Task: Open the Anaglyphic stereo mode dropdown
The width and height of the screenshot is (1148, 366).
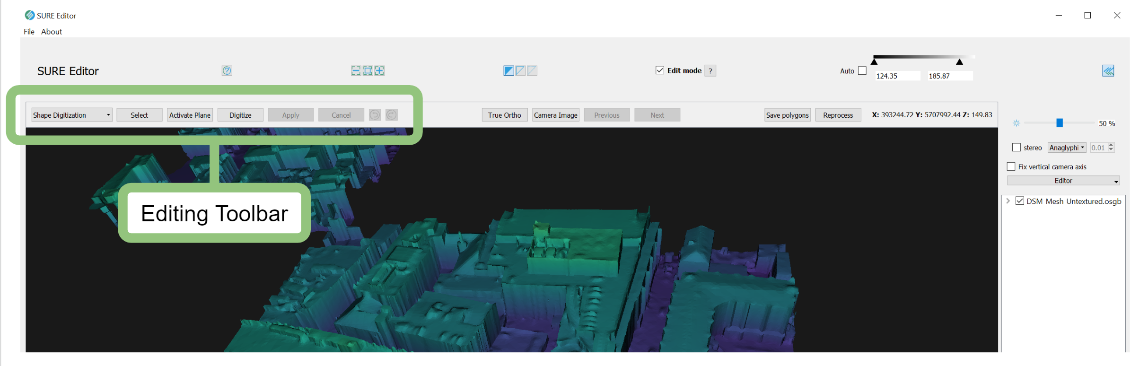Action: click(1067, 148)
